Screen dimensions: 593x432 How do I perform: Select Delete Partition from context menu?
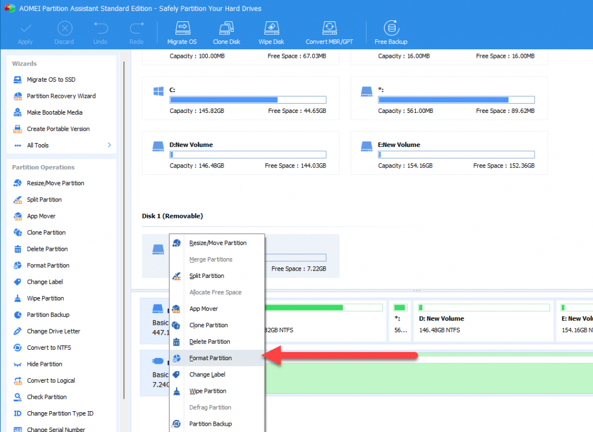tap(210, 342)
